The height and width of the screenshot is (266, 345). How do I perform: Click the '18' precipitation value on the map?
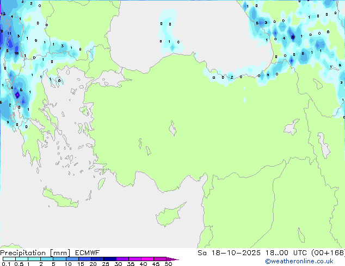[x=16, y=53]
